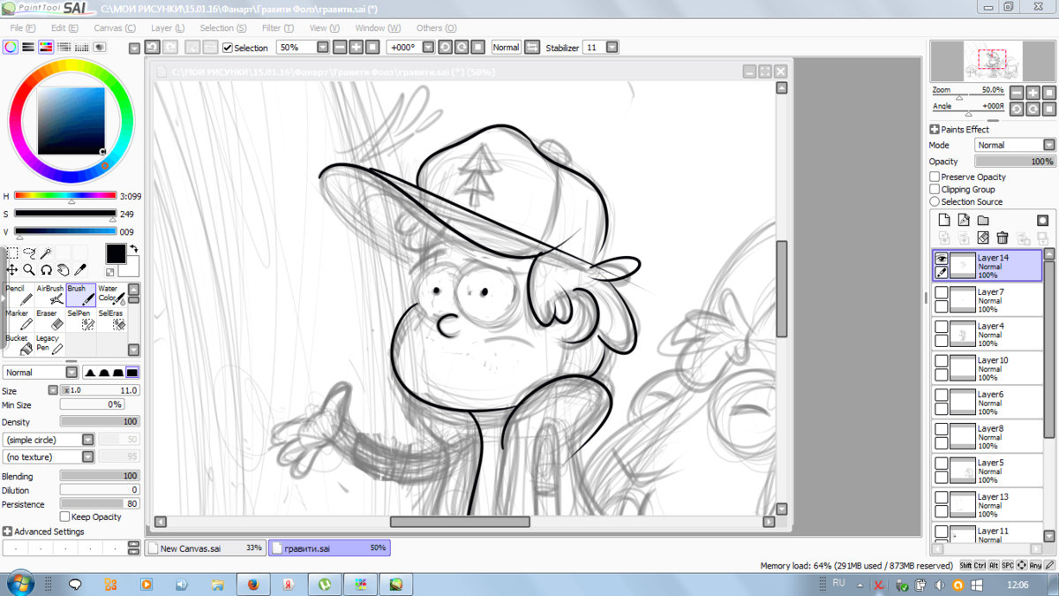Delete the selected layer with trash icon
Screen dimensions: 1059x596
coord(1003,238)
